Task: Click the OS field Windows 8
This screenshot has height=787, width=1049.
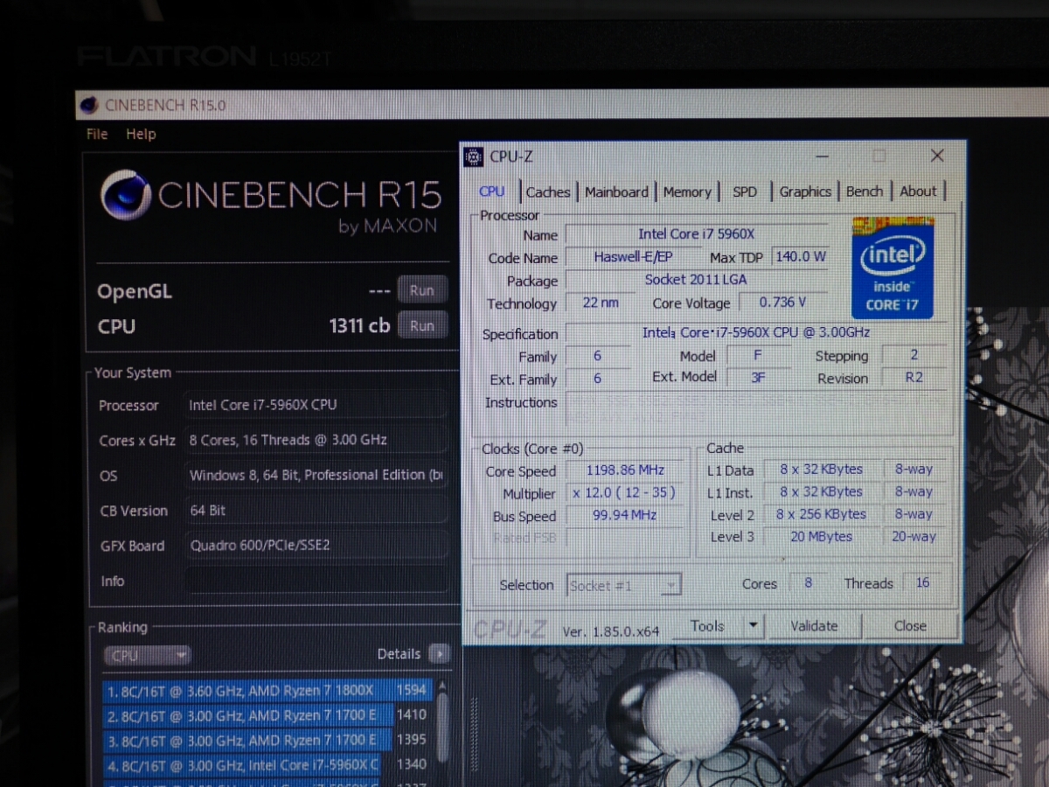Action: click(x=316, y=476)
